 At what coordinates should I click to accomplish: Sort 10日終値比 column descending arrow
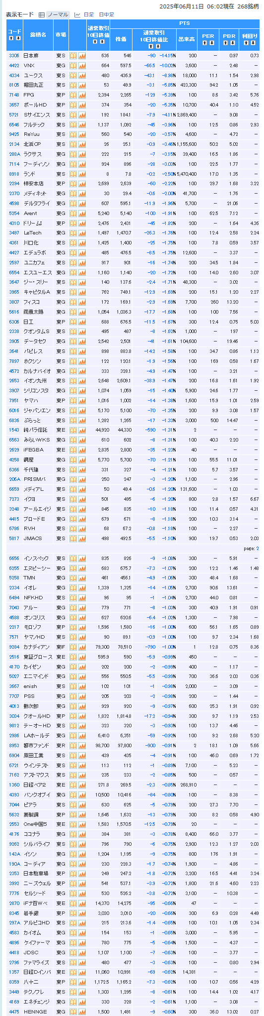[x=157, y=46]
